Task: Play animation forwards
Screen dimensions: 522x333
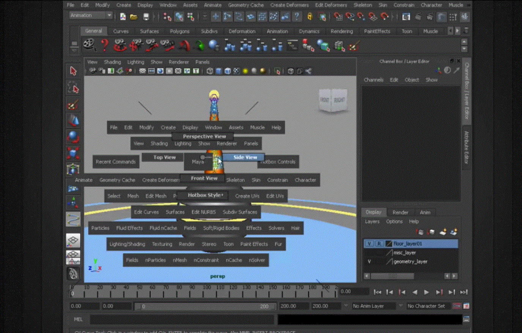Action: [426, 292]
